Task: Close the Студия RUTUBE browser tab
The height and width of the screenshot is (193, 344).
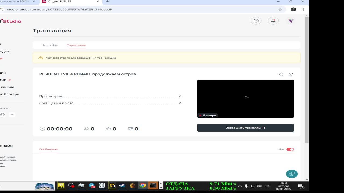Action: click(x=98, y=1)
